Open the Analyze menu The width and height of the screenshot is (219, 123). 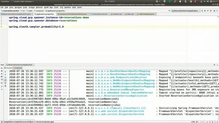(31, 8)
